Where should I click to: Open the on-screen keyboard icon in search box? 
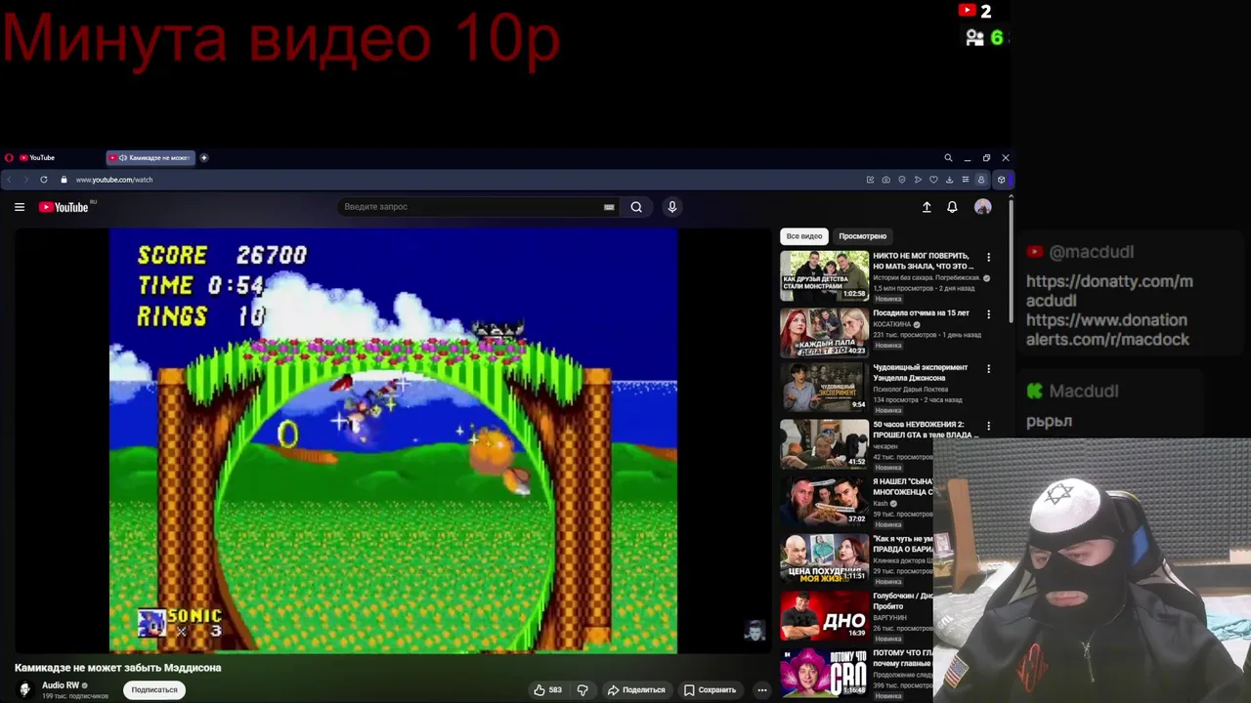point(609,207)
